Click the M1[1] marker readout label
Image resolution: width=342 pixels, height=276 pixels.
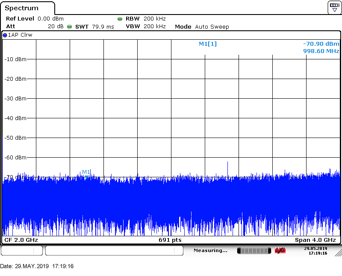(x=208, y=44)
